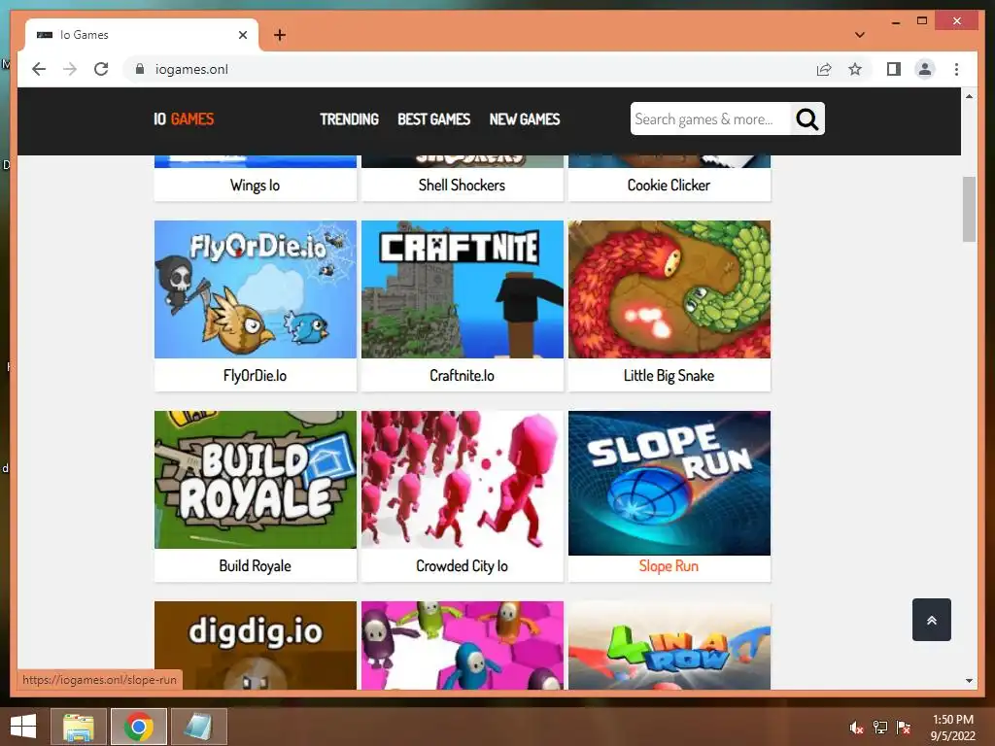Click the muted volume tray icon
Image resolution: width=995 pixels, height=746 pixels.
(x=857, y=728)
